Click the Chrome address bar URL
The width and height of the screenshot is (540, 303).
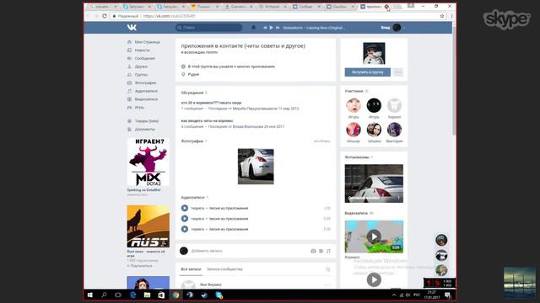pyautogui.click(x=169, y=16)
